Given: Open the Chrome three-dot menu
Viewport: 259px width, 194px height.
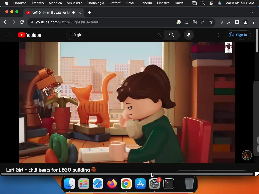Looking at the screenshot, I should coord(253,22).
